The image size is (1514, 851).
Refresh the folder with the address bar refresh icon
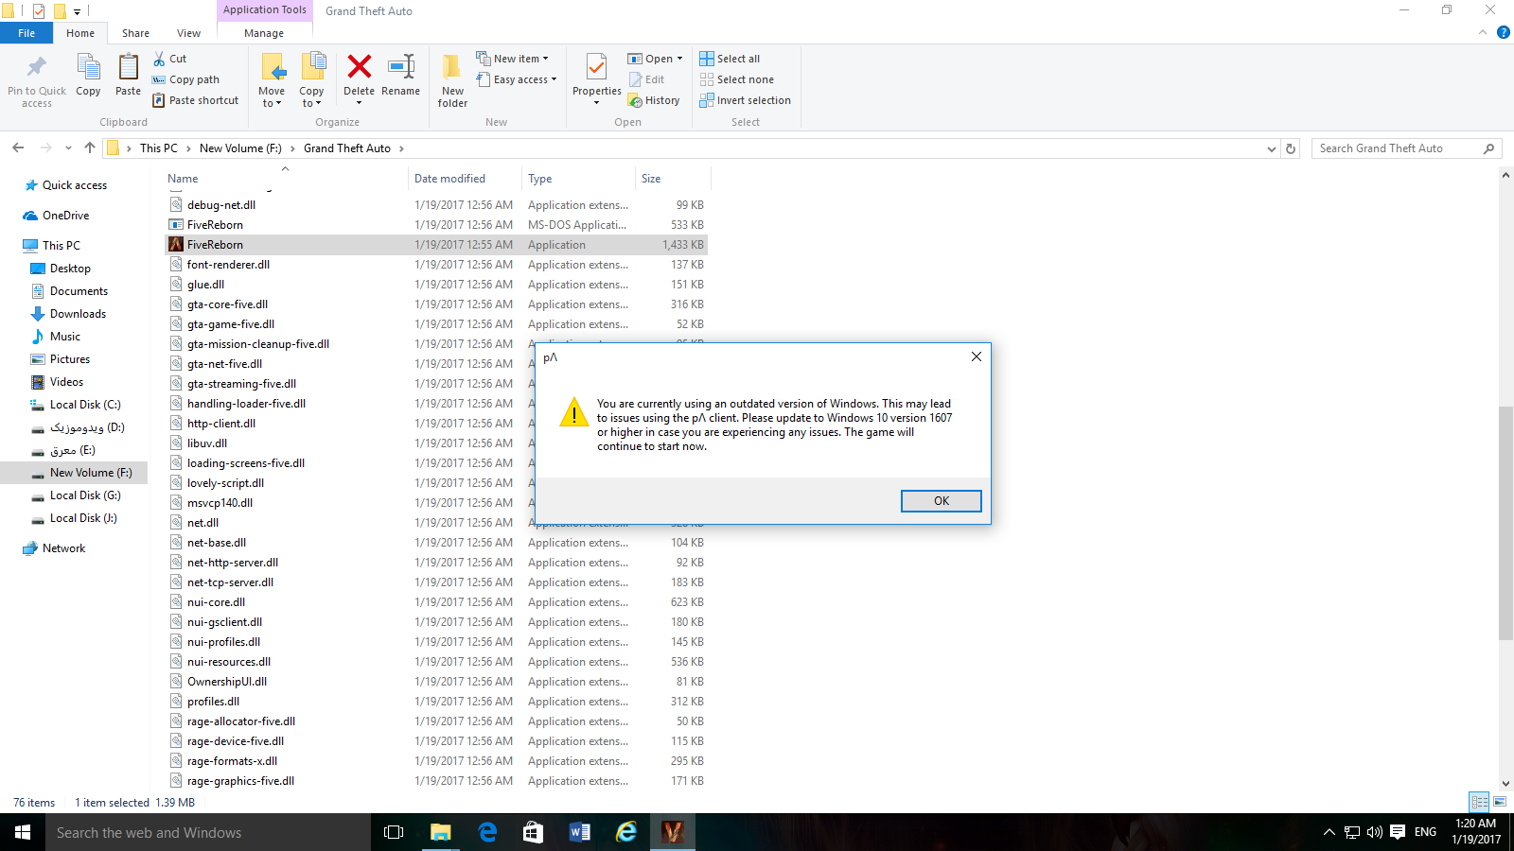(x=1291, y=148)
